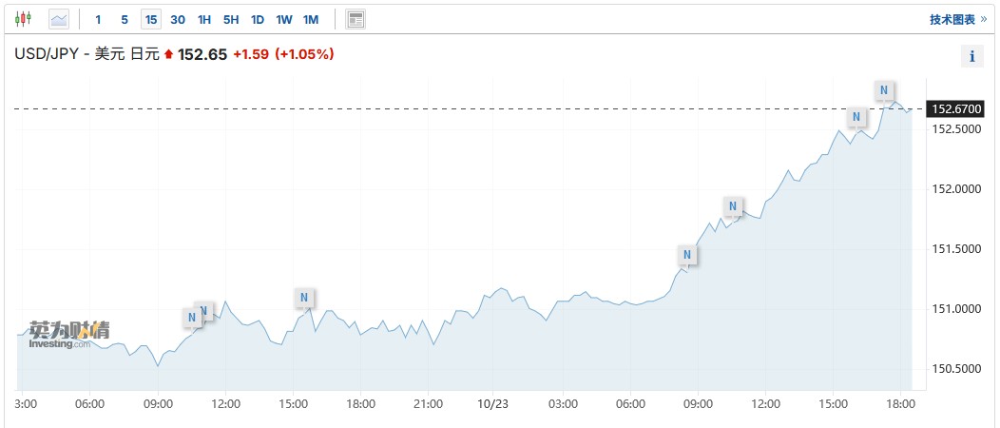Choose the 1D timeframe
This screenshot has height=428, width=1000.
pyautogui.click(x=258, y=19)
